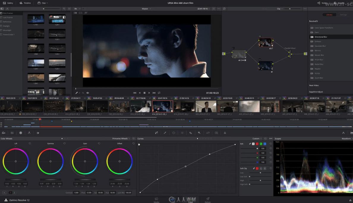Select clip 09 thumbnail in the timeline

coord(184,106)
